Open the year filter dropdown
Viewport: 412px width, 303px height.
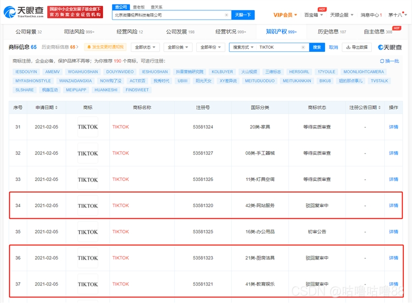pyautogui.click(x=211, y=47)
